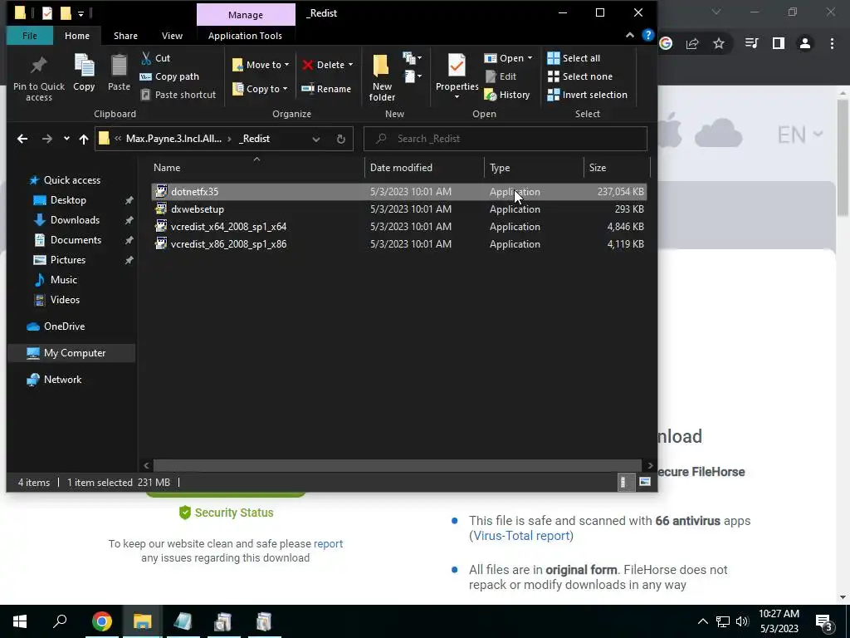Image resolution: width=850 pixels, height=638 pixels.
Task: Click Edit in the Open group
Action: point(501,76)
